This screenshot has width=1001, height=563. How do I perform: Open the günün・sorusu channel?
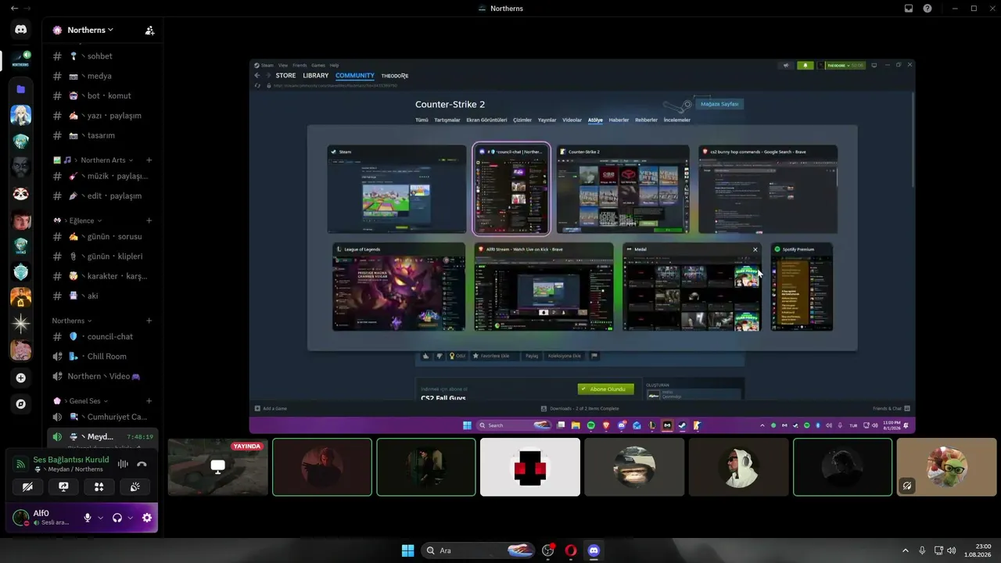click(x=102, y=236)
